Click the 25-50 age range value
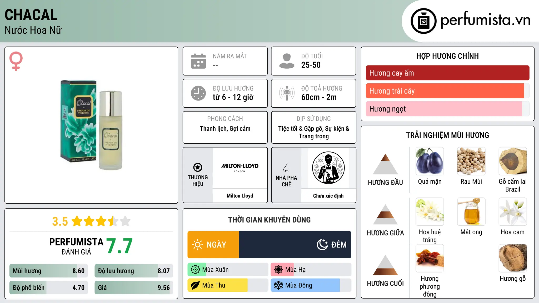539x303 pixels. (311, 65)
